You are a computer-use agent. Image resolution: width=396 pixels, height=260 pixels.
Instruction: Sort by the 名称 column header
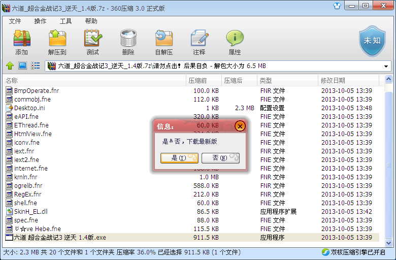(95, 80)
